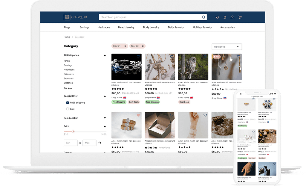Remove the Filter #1 chip
The width and height of the screenshot is (306, 189).
(x=125, y=46)
